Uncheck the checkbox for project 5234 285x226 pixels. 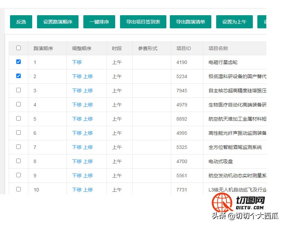tap(18, 76)
